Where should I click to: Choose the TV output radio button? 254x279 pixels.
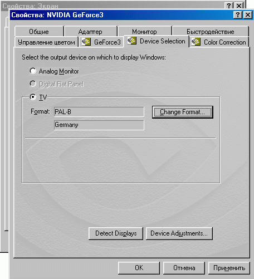pyautogui.click(x=33, y=97)
